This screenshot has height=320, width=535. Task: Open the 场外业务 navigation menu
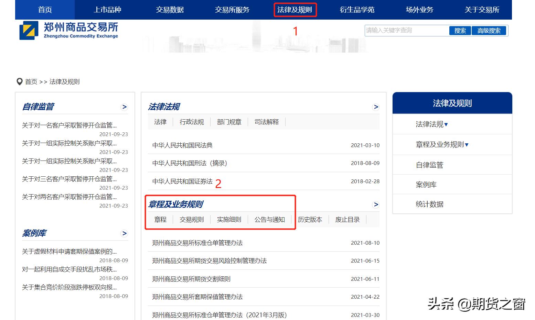pos(419,10)
